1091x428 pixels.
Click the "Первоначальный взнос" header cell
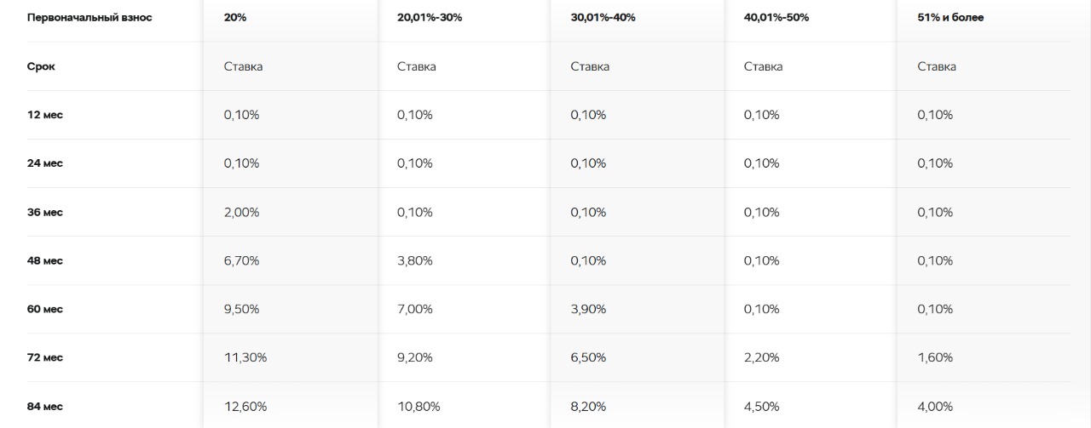click(89, 18)
